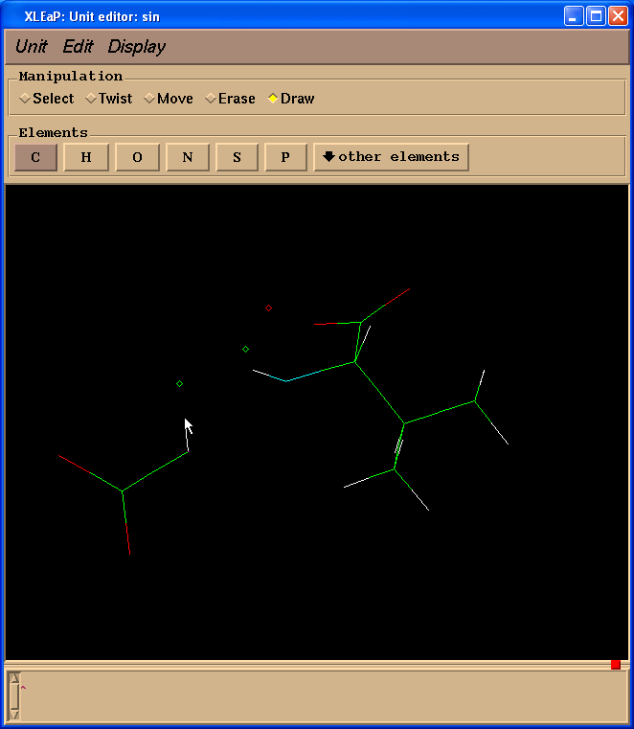
Task: Click the cyan nitrogen atom vertex
Action: pos(285,381)
